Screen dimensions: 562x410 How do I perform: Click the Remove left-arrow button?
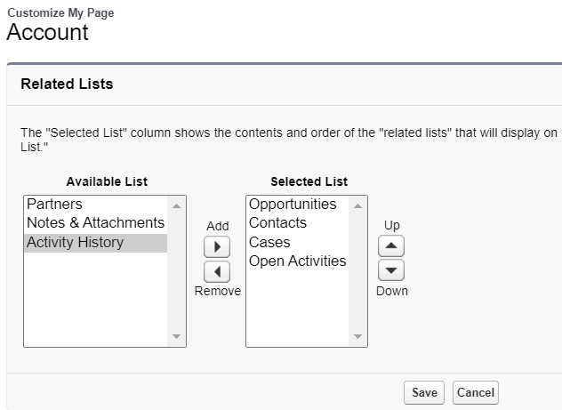coord(217,271)
